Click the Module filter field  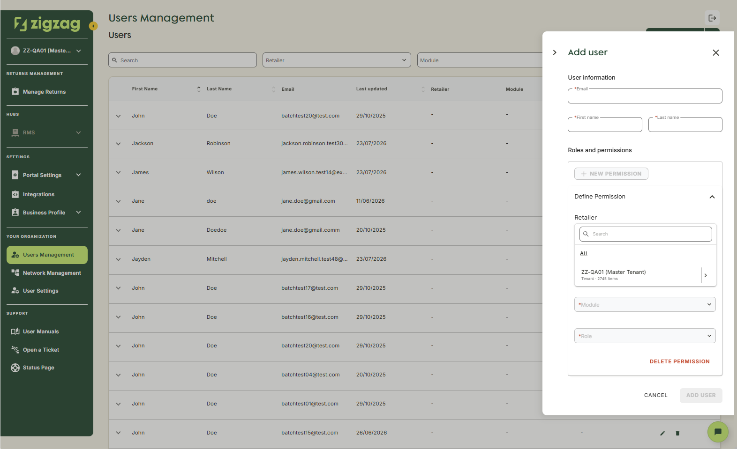(x=480, y=60)
